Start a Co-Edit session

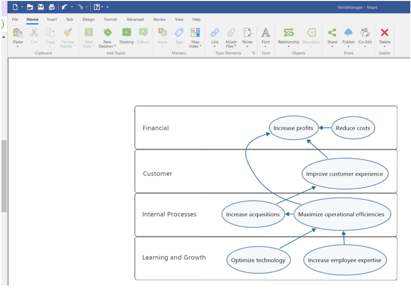(x=365, y=36)
